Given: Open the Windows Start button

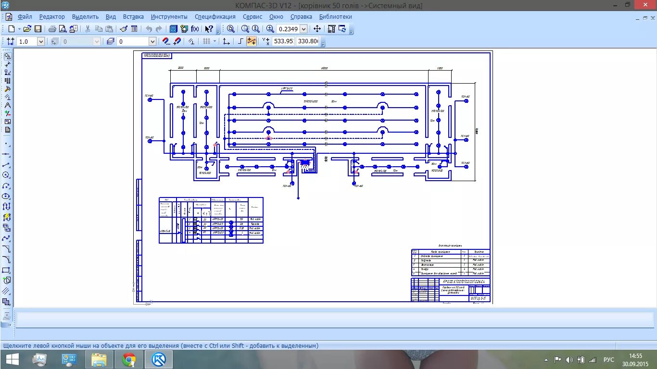Looking at the screenshot, I should pos(12,359).
